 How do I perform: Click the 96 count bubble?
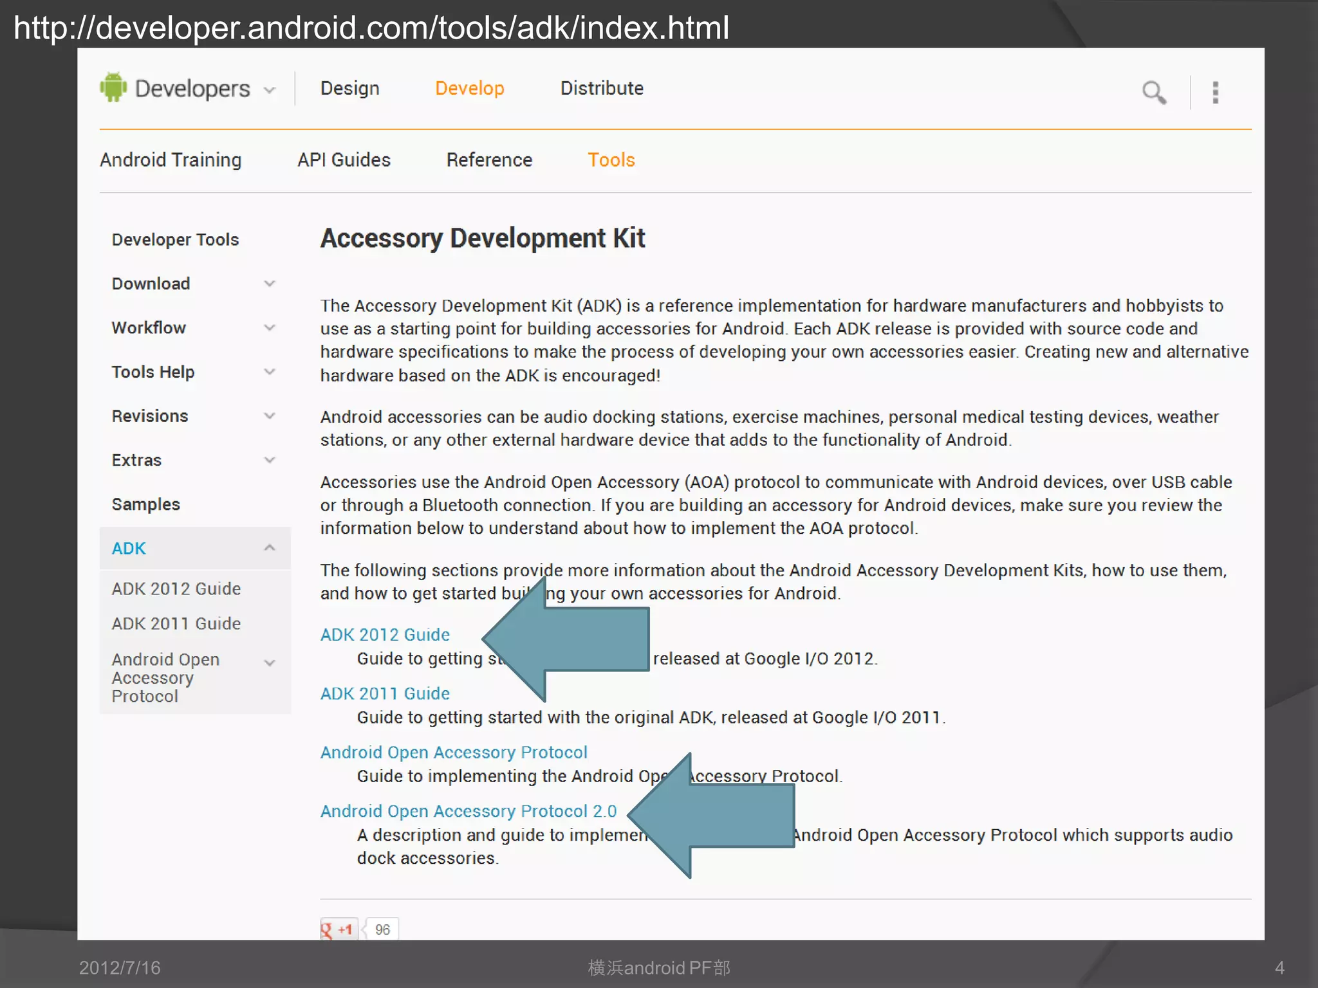pyautogui.click(x=382, y=929)
